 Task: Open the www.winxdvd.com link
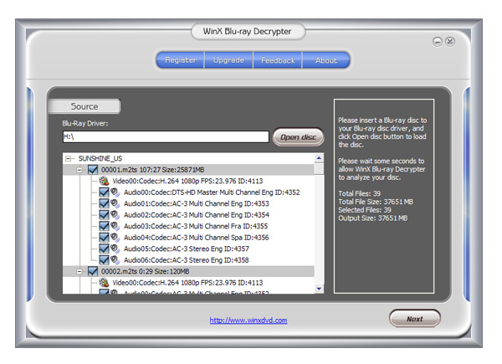(x=248, y=320)
